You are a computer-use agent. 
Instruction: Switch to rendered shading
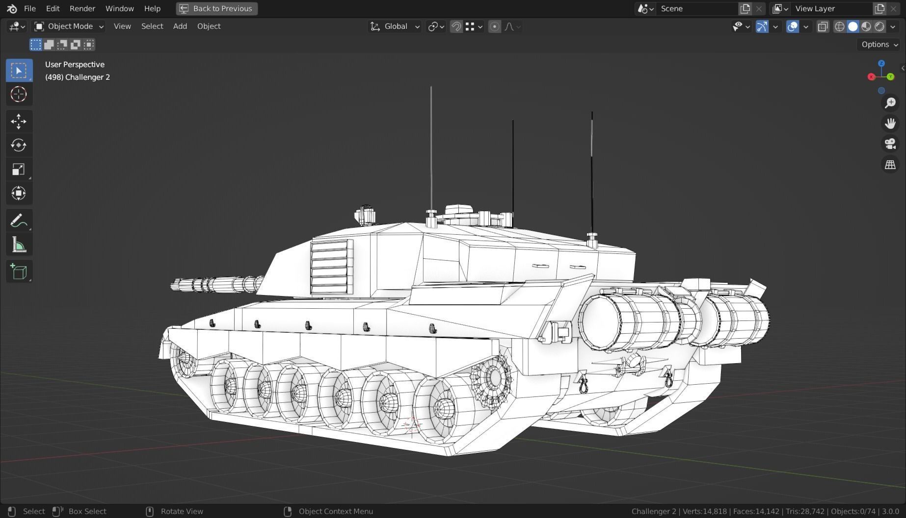coord(879,26)
